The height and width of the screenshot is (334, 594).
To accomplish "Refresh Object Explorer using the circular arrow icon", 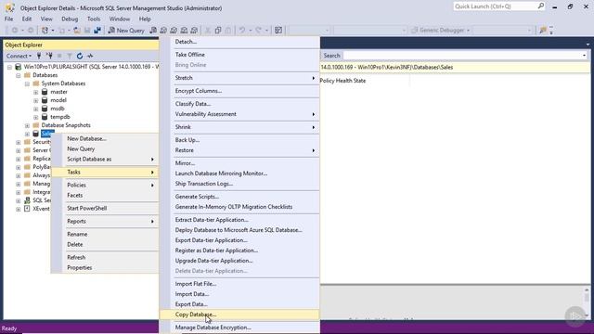I will (80, 56).
